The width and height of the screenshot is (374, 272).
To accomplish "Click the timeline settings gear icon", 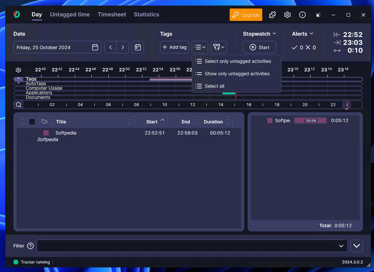I will pos(18,70).
